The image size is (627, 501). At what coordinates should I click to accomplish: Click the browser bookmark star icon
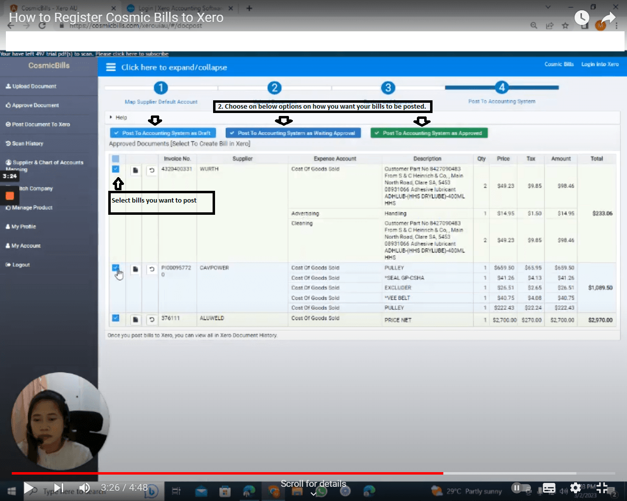pos(565,25)
